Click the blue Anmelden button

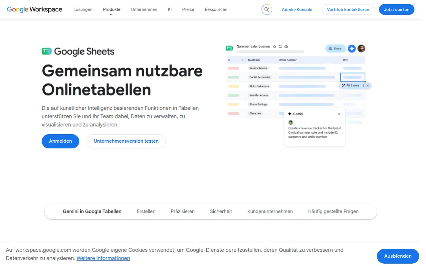point(61,141)
